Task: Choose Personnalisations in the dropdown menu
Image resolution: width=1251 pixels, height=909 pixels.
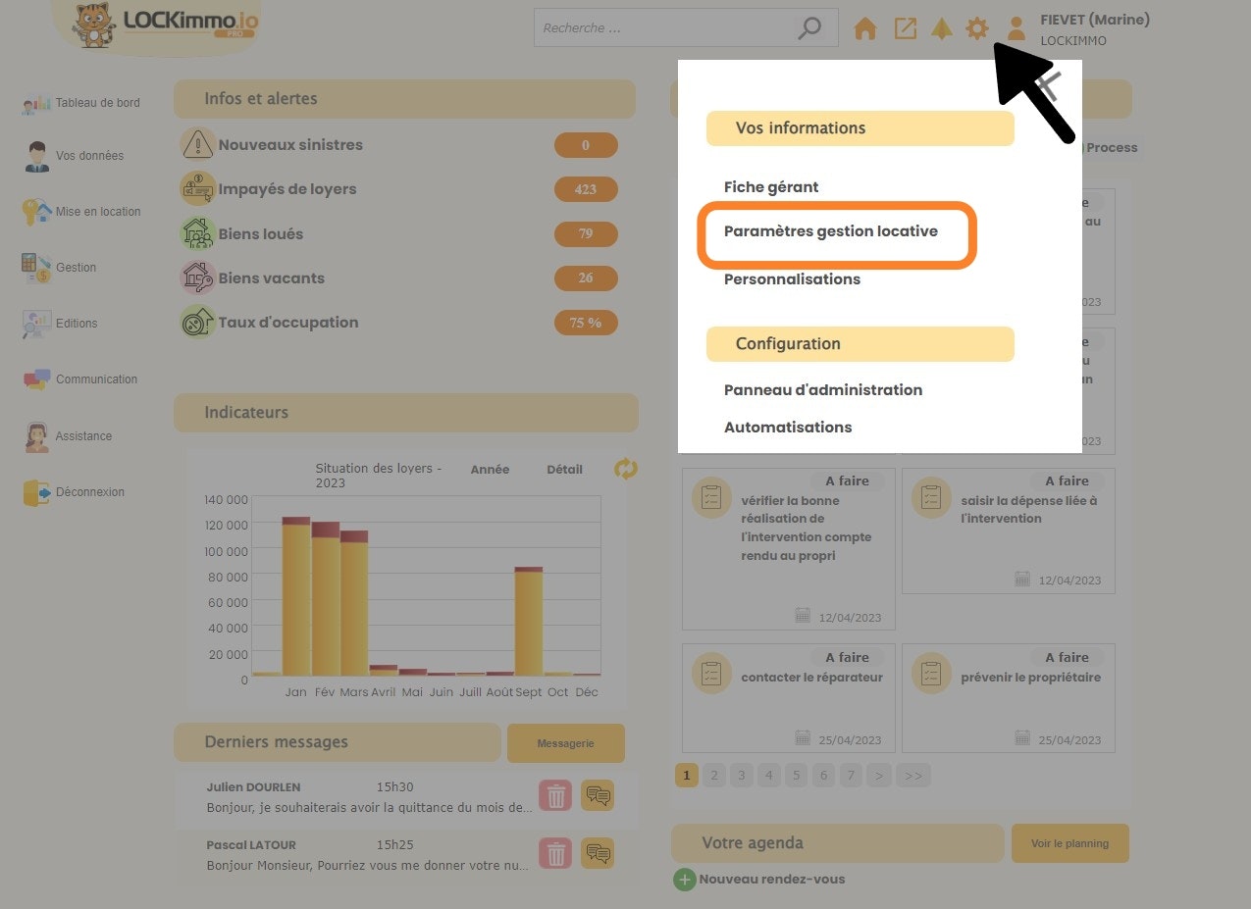Action: pyautogui.click(x=792, y=279)
